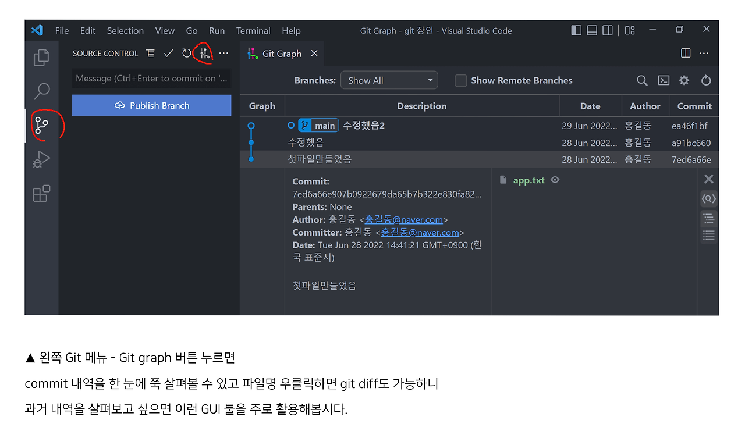The height and width of the screenshot is (438, 745).
Task: Open the Run menu
Action: tap(217, 30)
